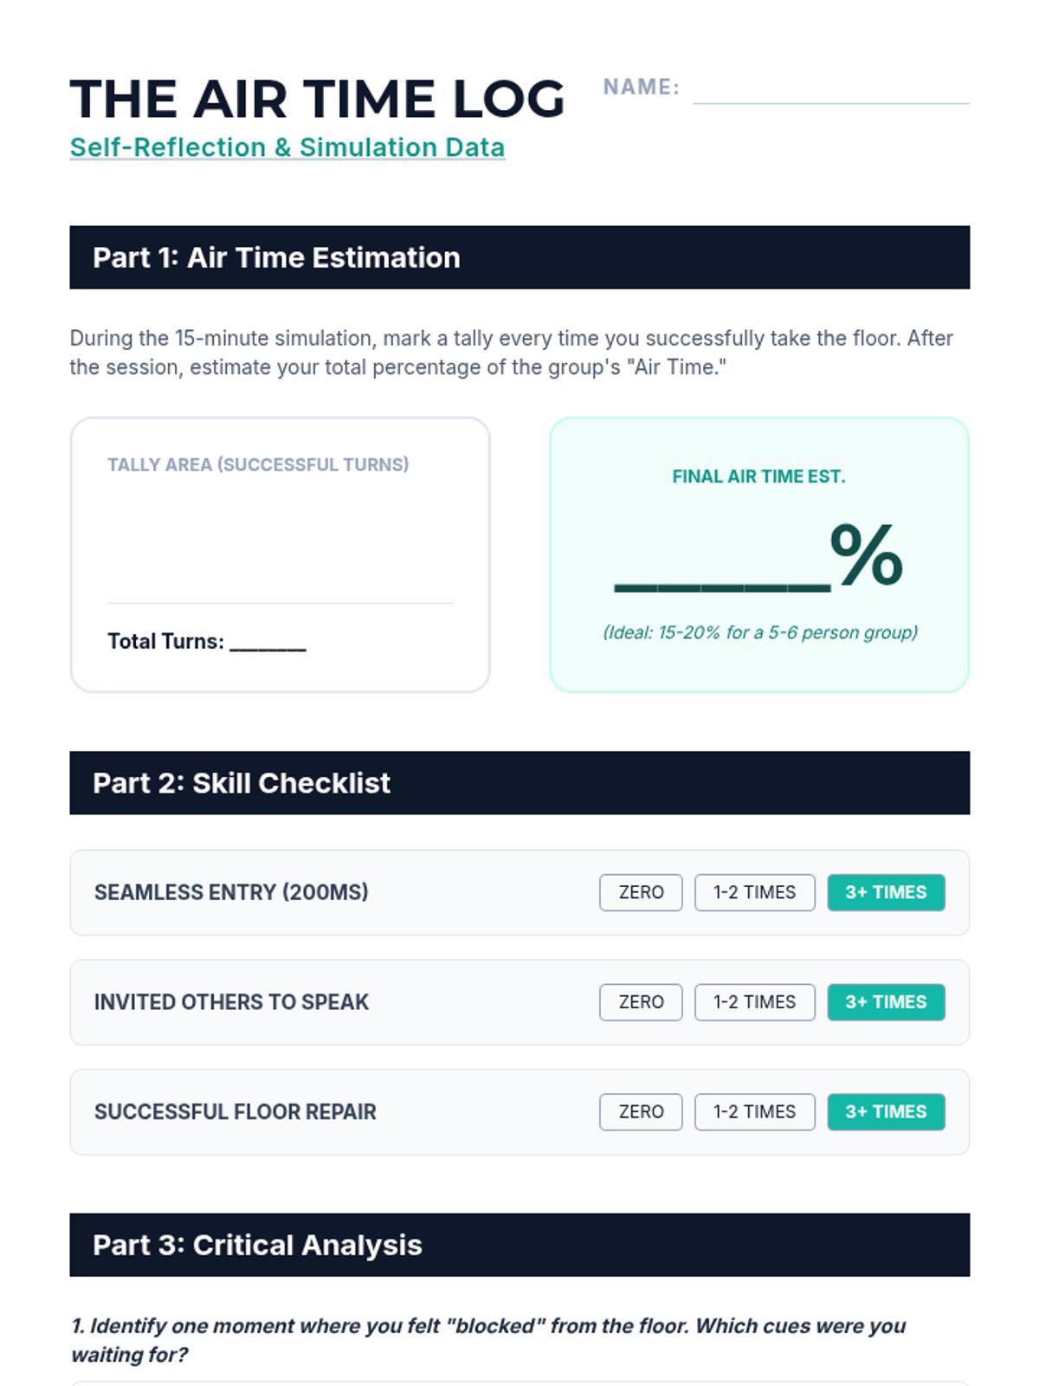
Task: Click the Part 1: Air Time Estimation header
Action: coord(519,257)
